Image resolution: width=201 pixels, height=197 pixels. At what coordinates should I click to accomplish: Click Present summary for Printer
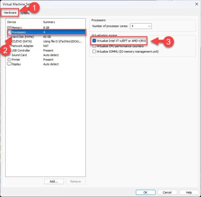coord(48,60)
